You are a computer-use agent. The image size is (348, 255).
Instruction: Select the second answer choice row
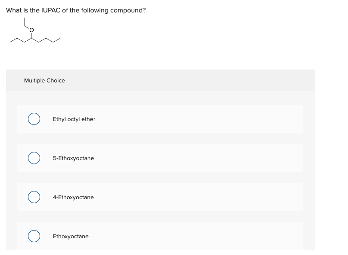160,158
